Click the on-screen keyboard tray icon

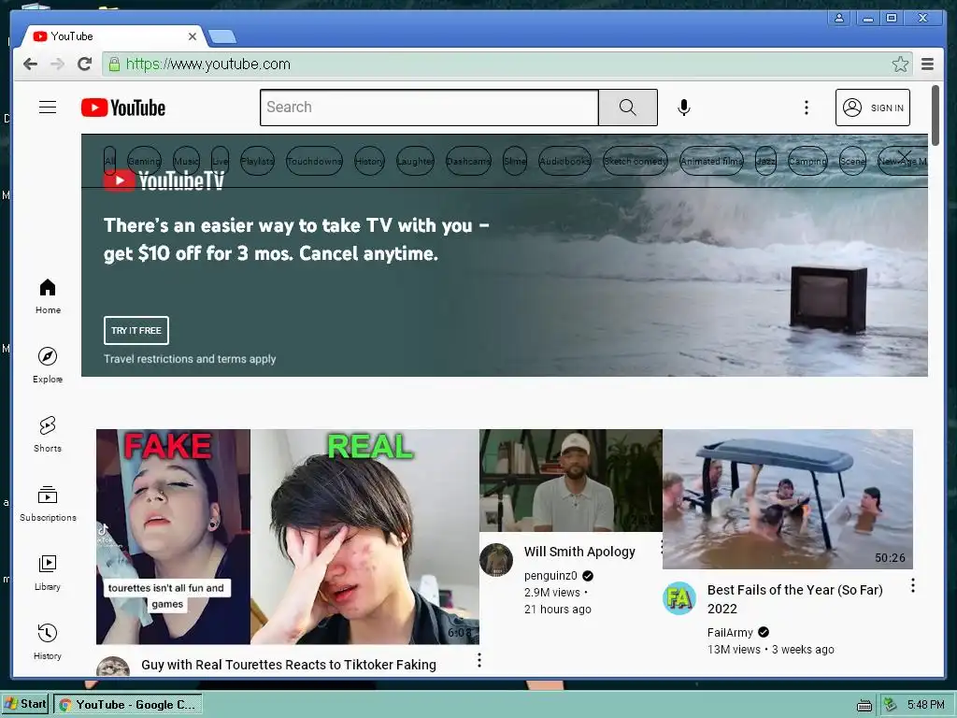click(x=864, y=705)
